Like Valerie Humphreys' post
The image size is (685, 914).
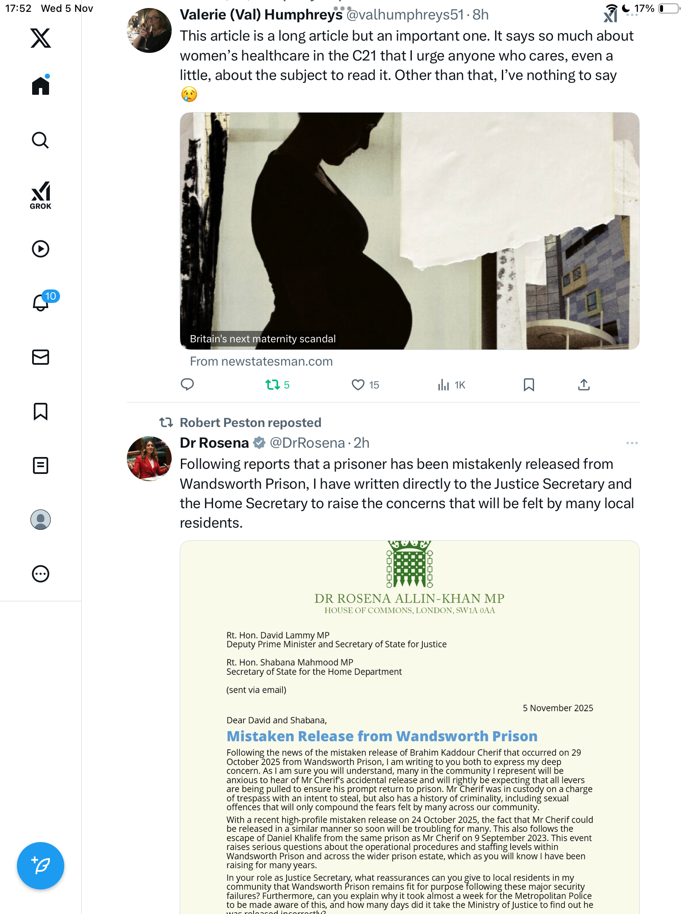(x=358, y=385)
